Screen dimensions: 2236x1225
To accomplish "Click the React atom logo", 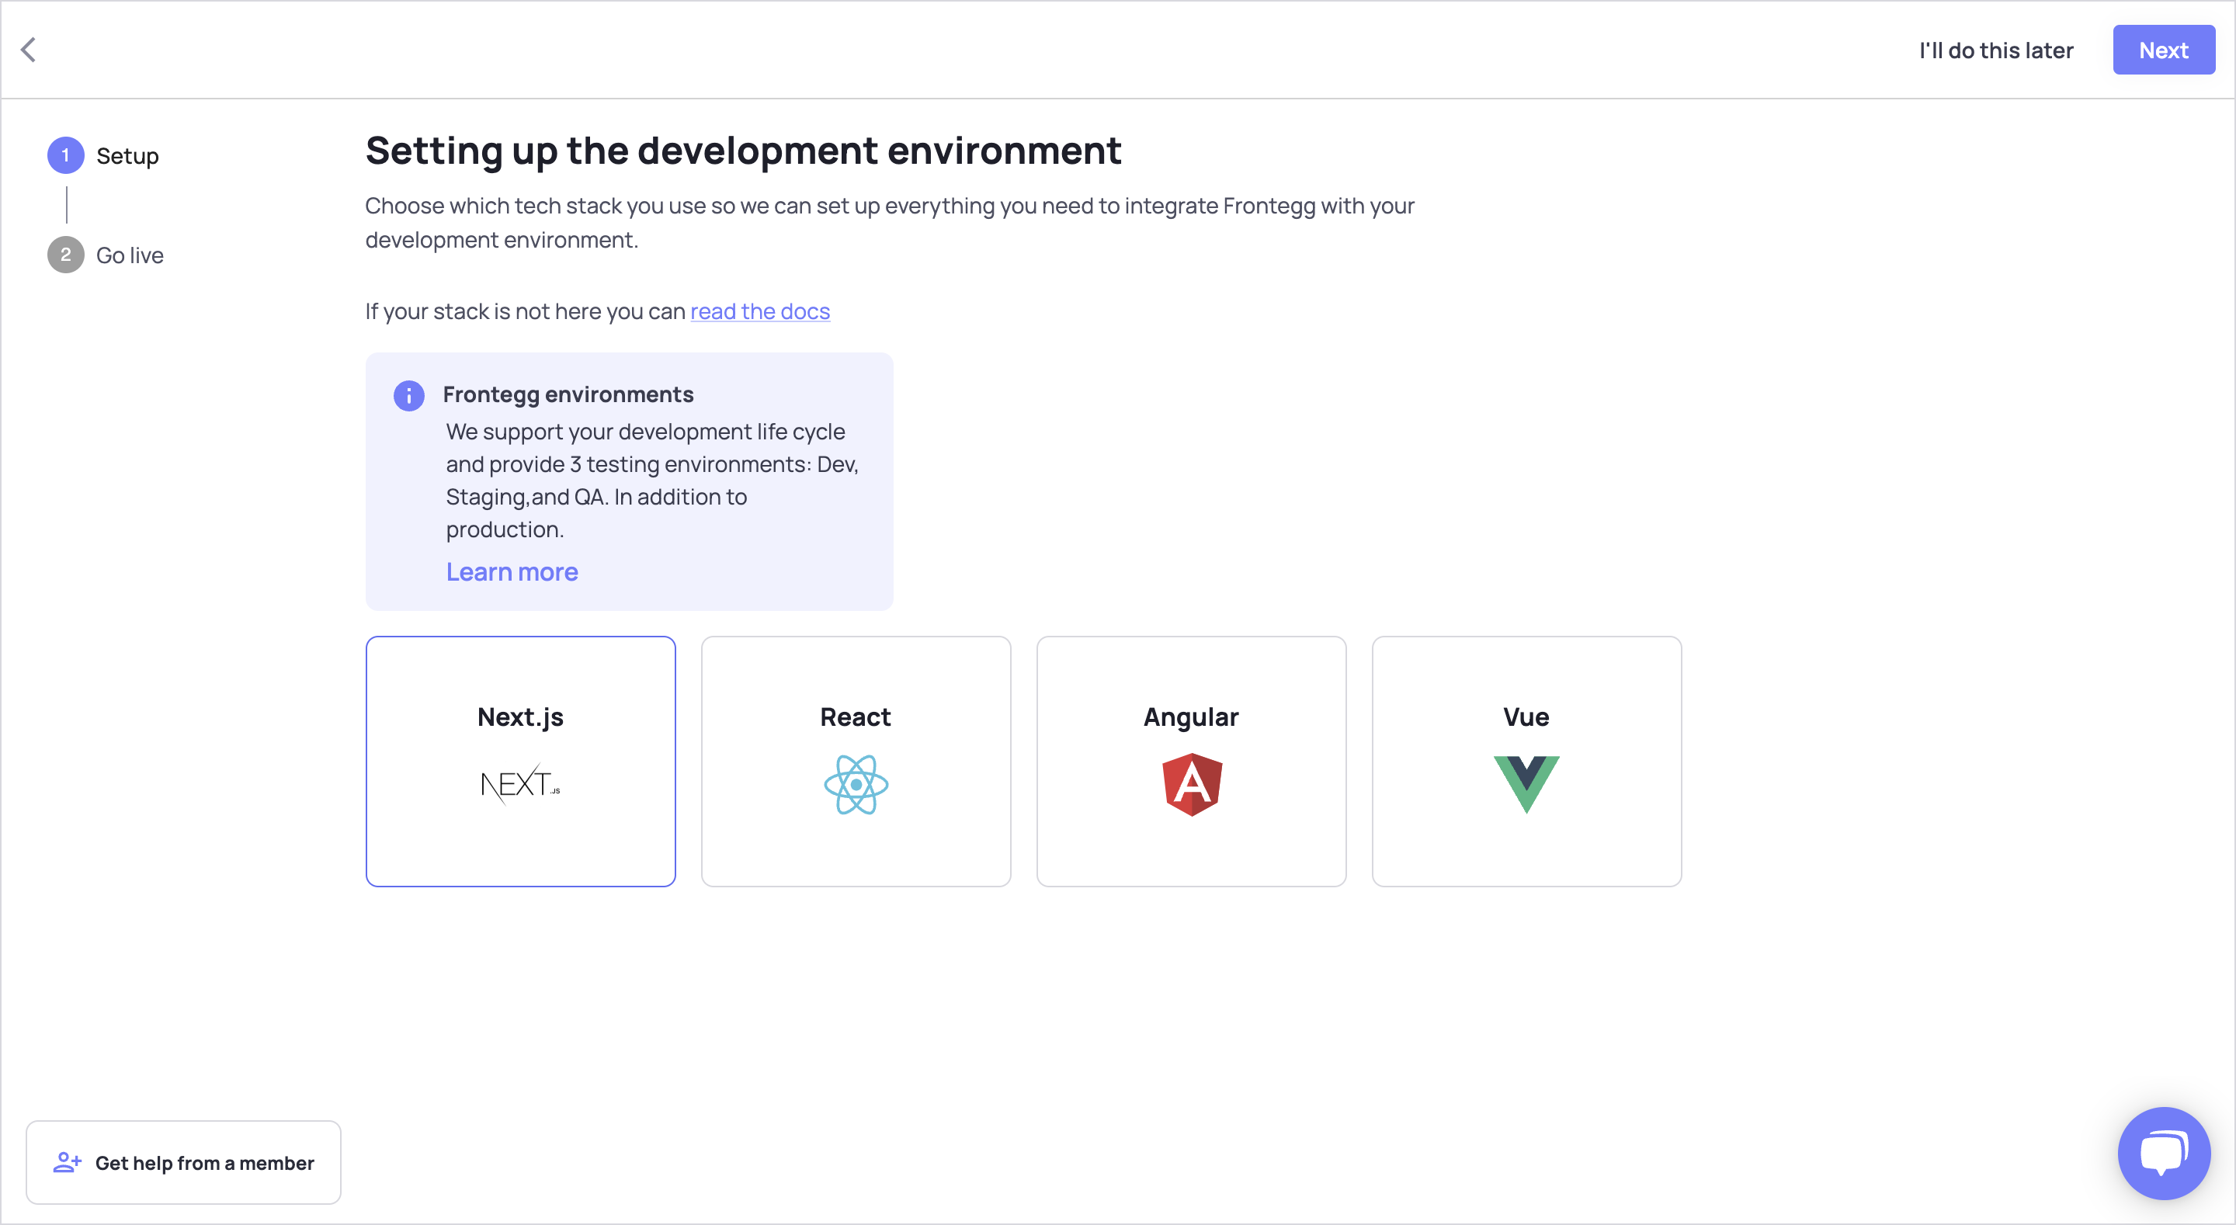I will point(856,784).
